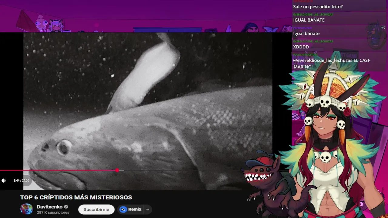This screenshot has width=388, height=218.
Task: Click the '@evereldiosde_las_lechuzas EL CASI-MARINO!' message
Action: pyautogui.click(x=332, y=64)
